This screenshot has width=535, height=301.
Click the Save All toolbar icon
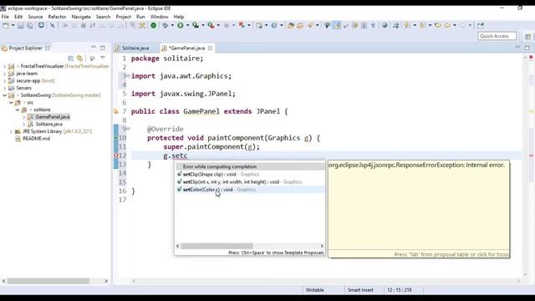(x=30, y=25)
